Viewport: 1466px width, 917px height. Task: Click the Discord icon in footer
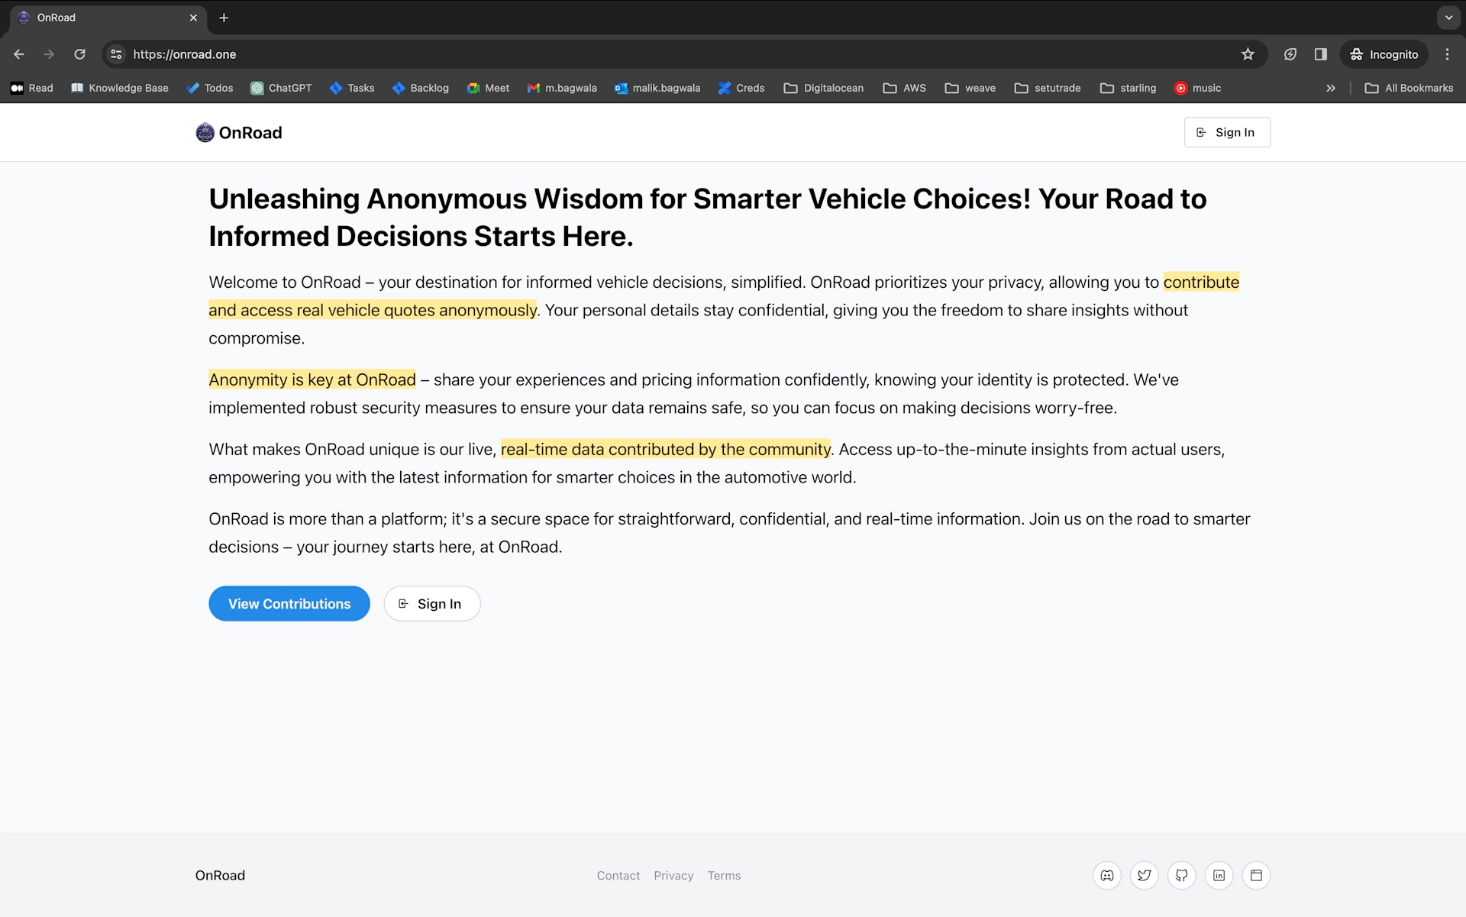tap(1107, 875)
